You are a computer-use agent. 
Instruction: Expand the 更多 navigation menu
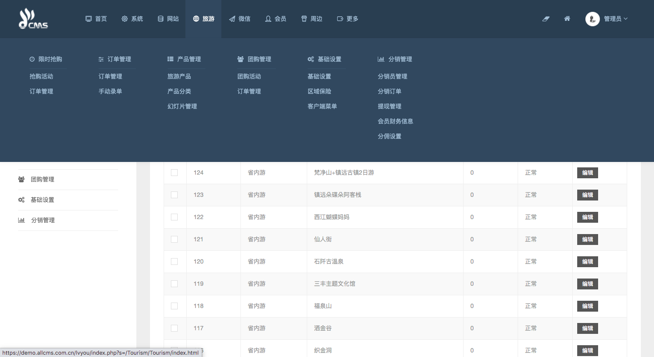(x=348, y=19)
